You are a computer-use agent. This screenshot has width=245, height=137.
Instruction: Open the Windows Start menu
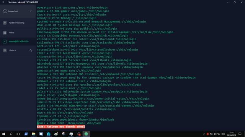3,134
